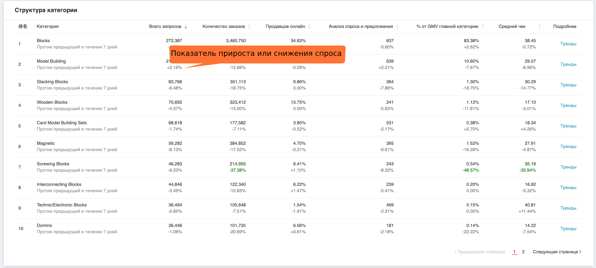Screen dimensions: 596x268
Task: Click the +2.19% Model Building requests change
Action: point(175,67)
